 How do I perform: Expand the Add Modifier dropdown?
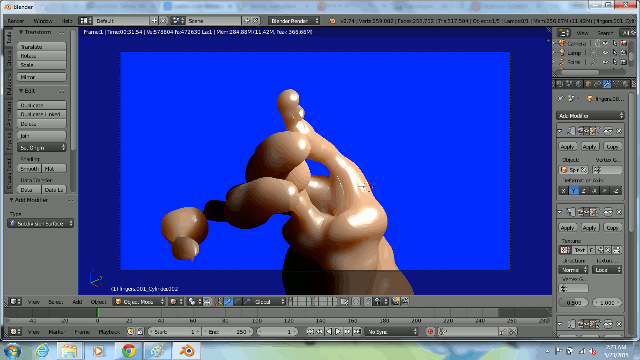[591, 116]
